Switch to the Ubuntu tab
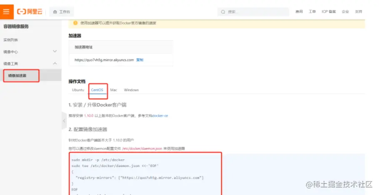 [78, 90]
